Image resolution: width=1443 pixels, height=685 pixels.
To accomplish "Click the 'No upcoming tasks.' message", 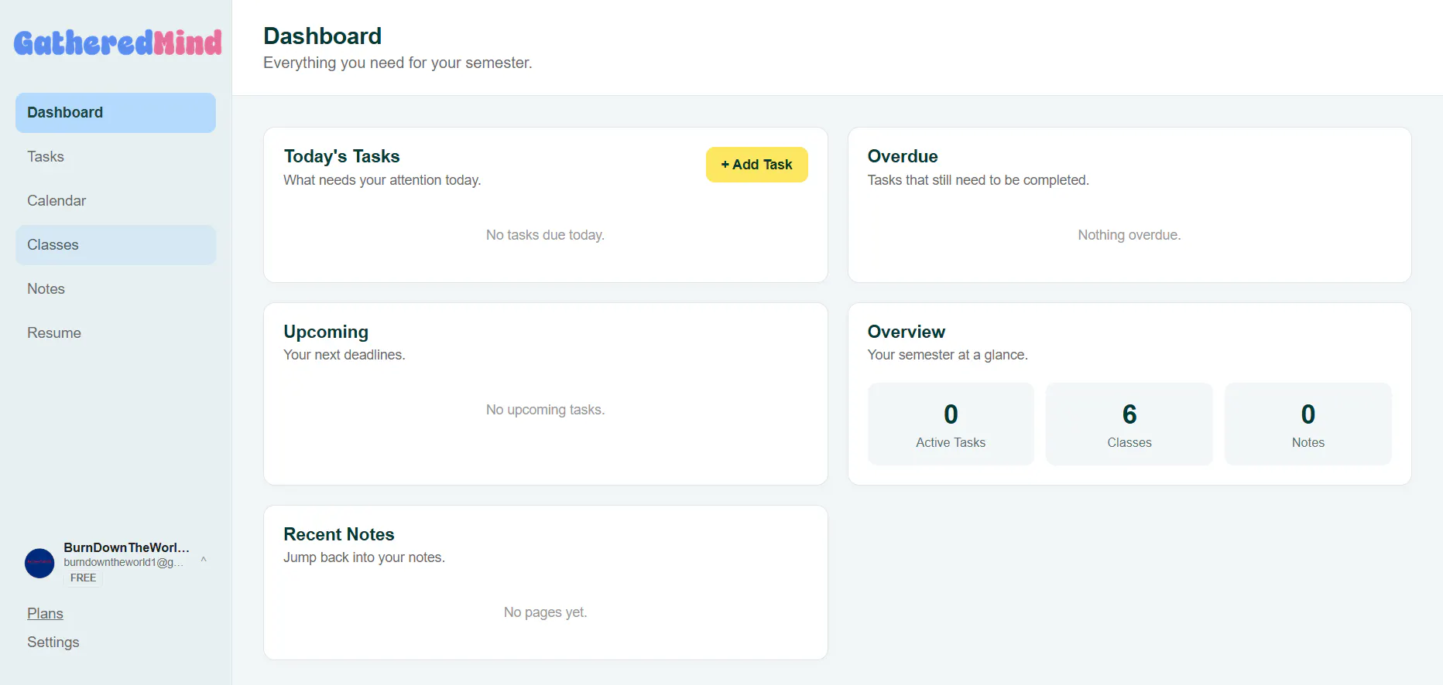I will click(545, 410).
